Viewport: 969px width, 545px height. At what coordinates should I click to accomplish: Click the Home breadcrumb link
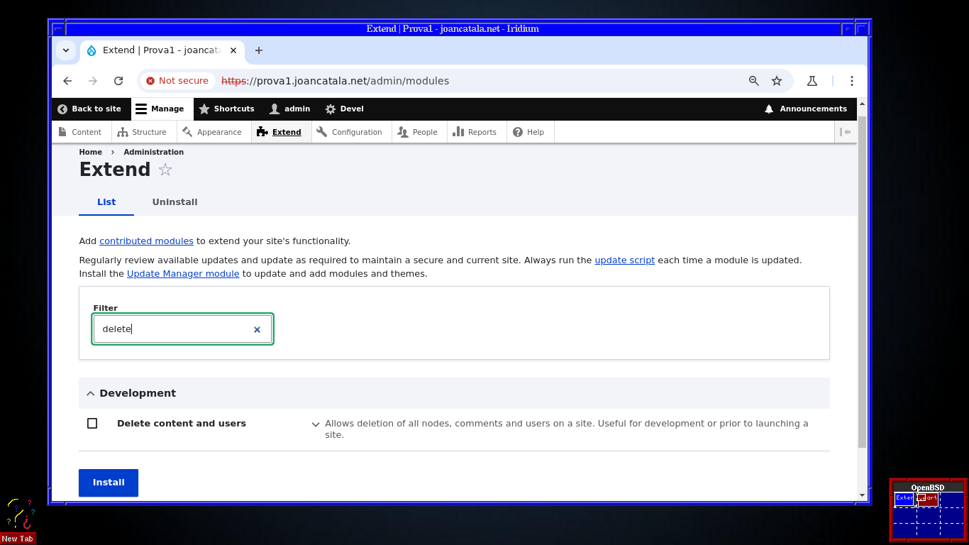tap(91, 152)
